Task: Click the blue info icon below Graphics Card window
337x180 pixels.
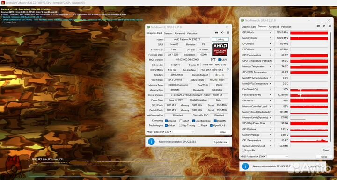Action: point(151,142)
